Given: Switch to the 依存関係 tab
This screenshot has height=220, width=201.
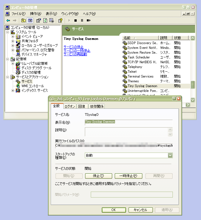Looking at the screenshot, I should [x=97, y=106].
